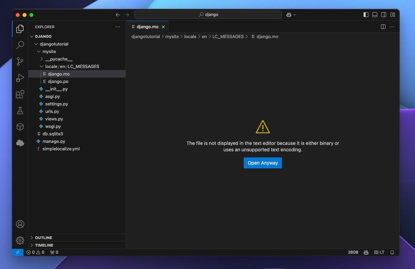Open the Manage gear menu
The image size is (415, 269).
(x=20, y=240)
